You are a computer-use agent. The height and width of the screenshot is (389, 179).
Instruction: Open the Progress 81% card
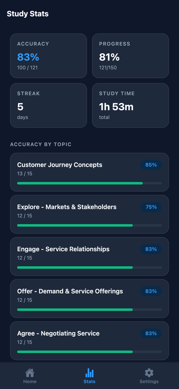(130, 56)
